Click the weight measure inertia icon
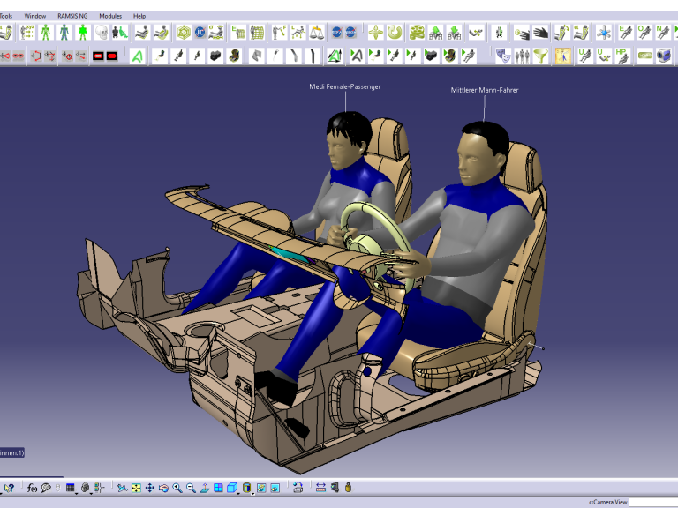Screen dimensions: 678x508 click(x=348, y=488)
